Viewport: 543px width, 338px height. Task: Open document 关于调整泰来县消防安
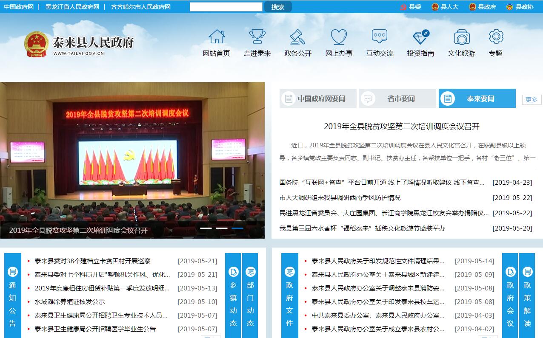pyautogui.click(x=378, y=288)
